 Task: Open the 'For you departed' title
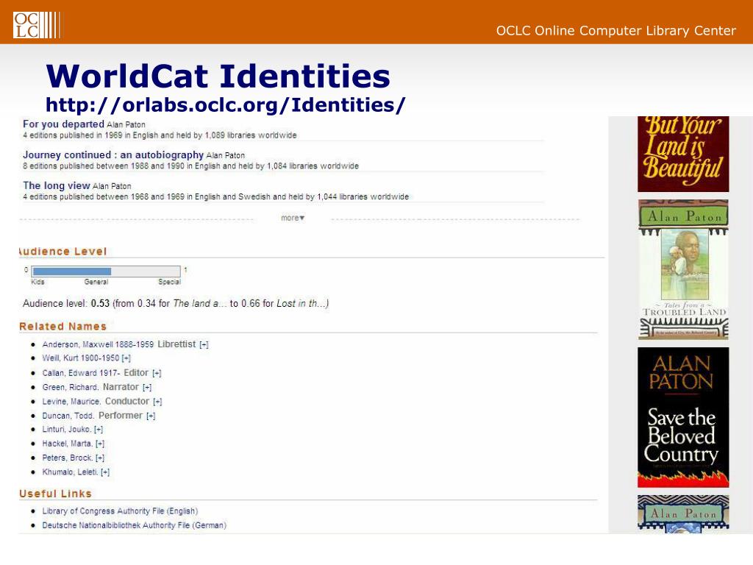click(63, 124)
